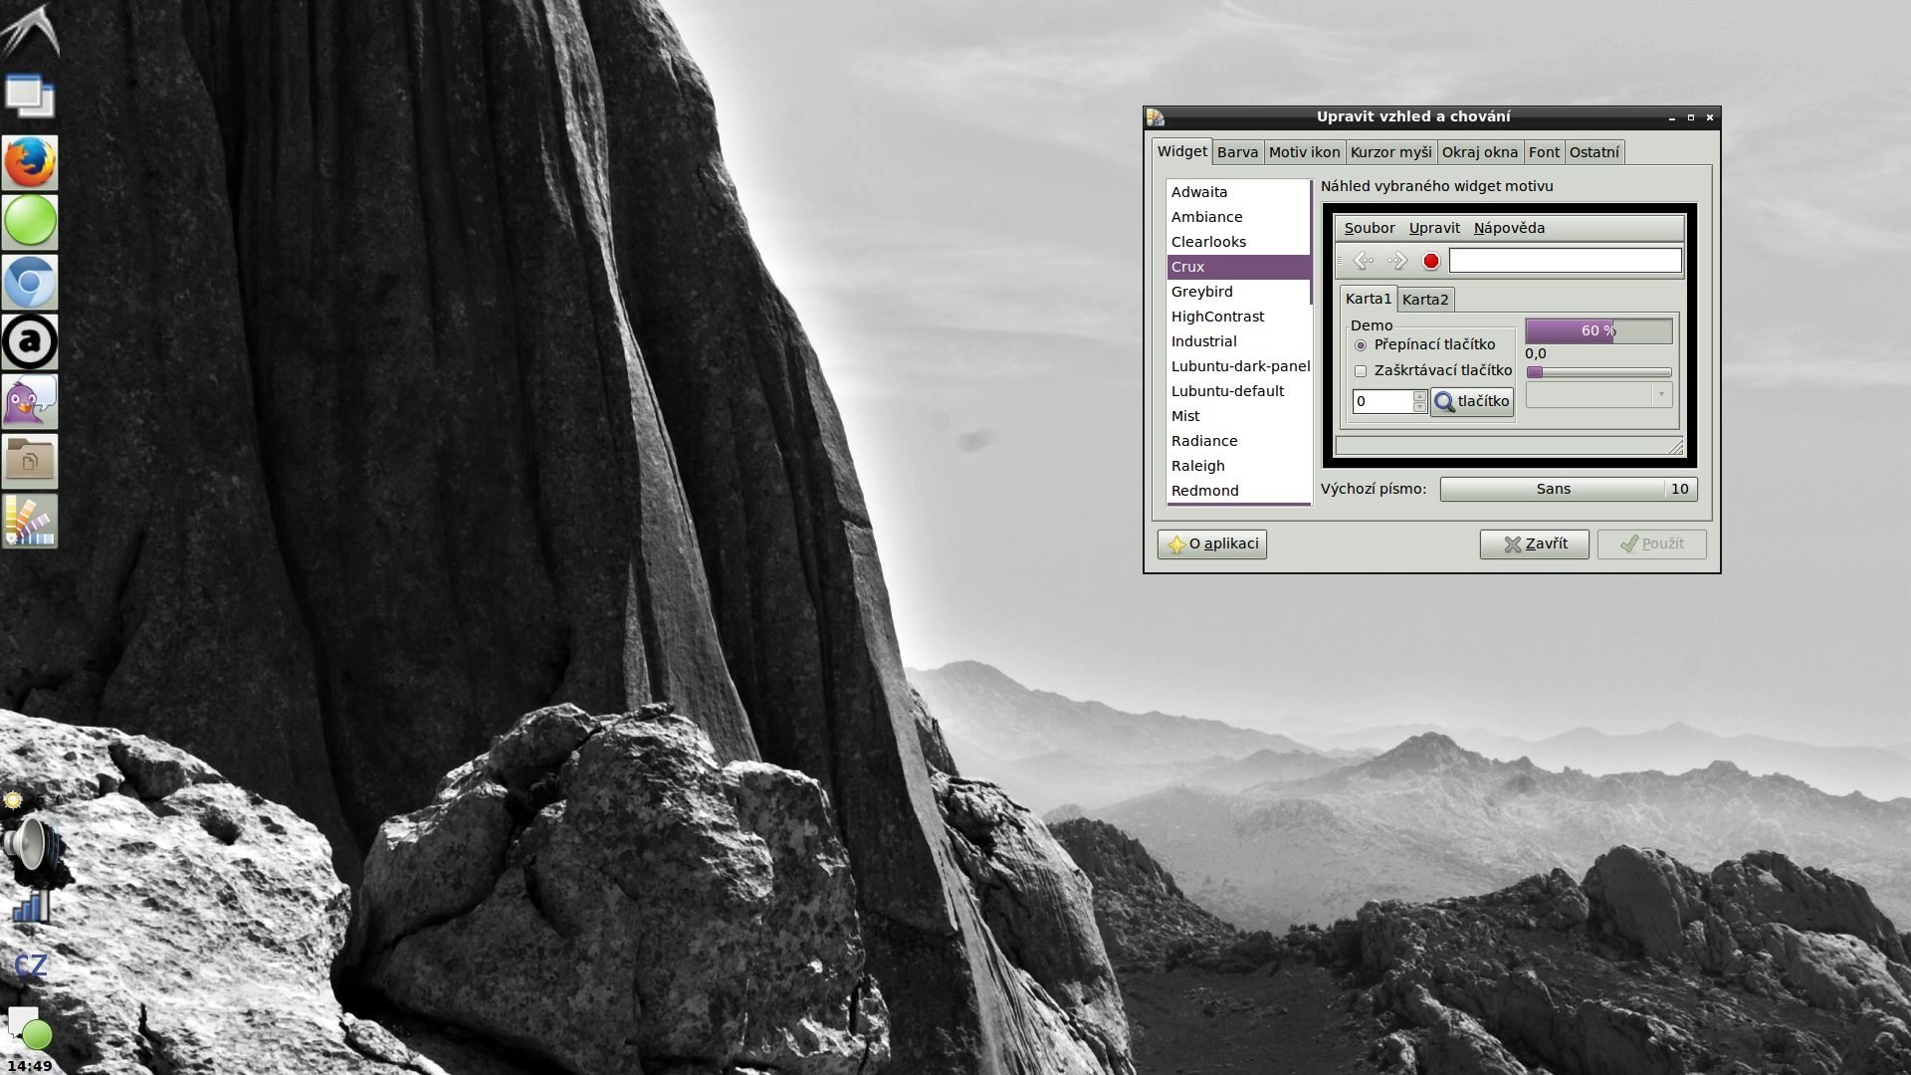Click the spin box up arrow in the preview
The width and height of the screenshot is (1911, 1075).
click(1419, 396)
